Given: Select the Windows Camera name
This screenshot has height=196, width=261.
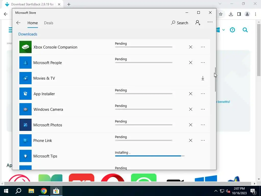Looking at the screenshot, I should [48, 109].
